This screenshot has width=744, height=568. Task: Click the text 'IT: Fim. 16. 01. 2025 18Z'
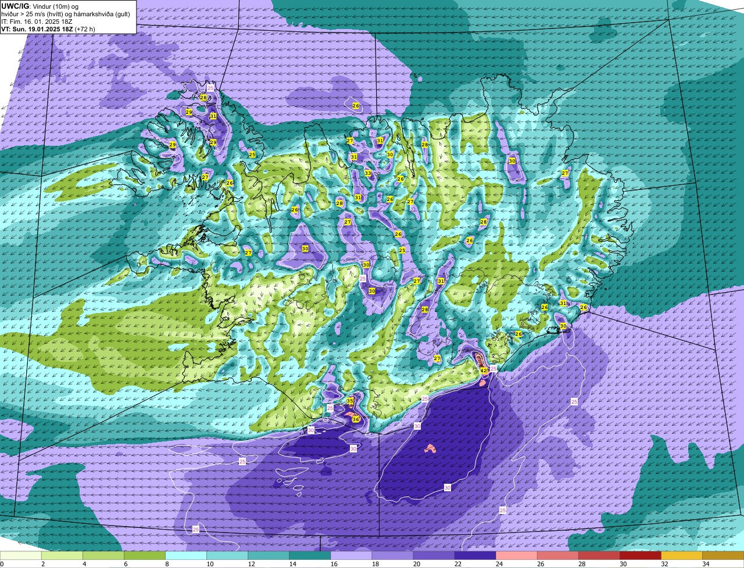click(x=36, y=21)
